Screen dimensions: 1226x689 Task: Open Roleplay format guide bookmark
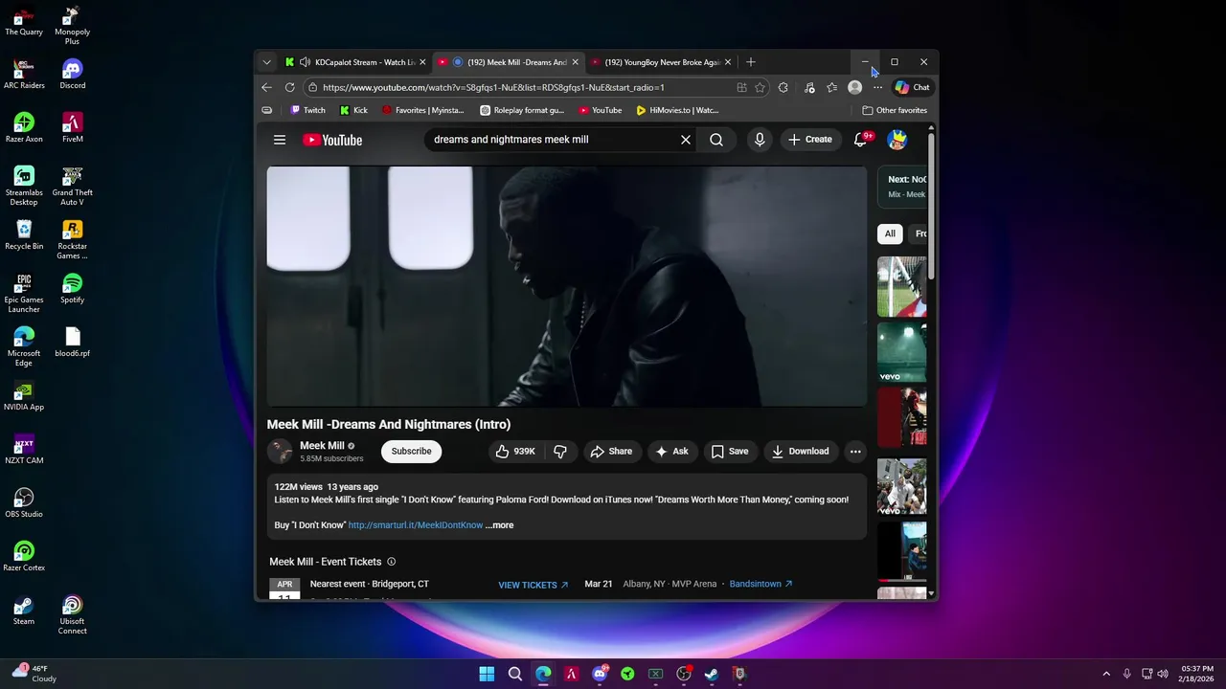pyautogui.click(x=522, y=110)
